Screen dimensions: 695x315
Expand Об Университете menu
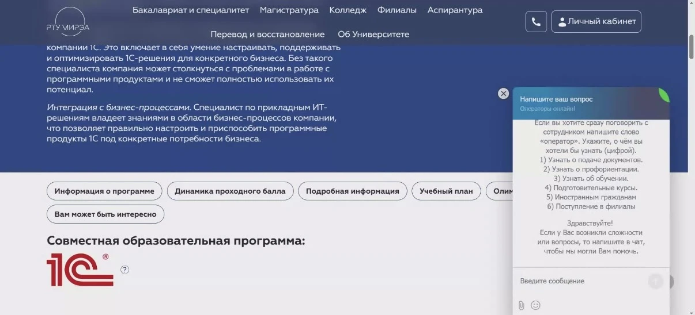373,34
